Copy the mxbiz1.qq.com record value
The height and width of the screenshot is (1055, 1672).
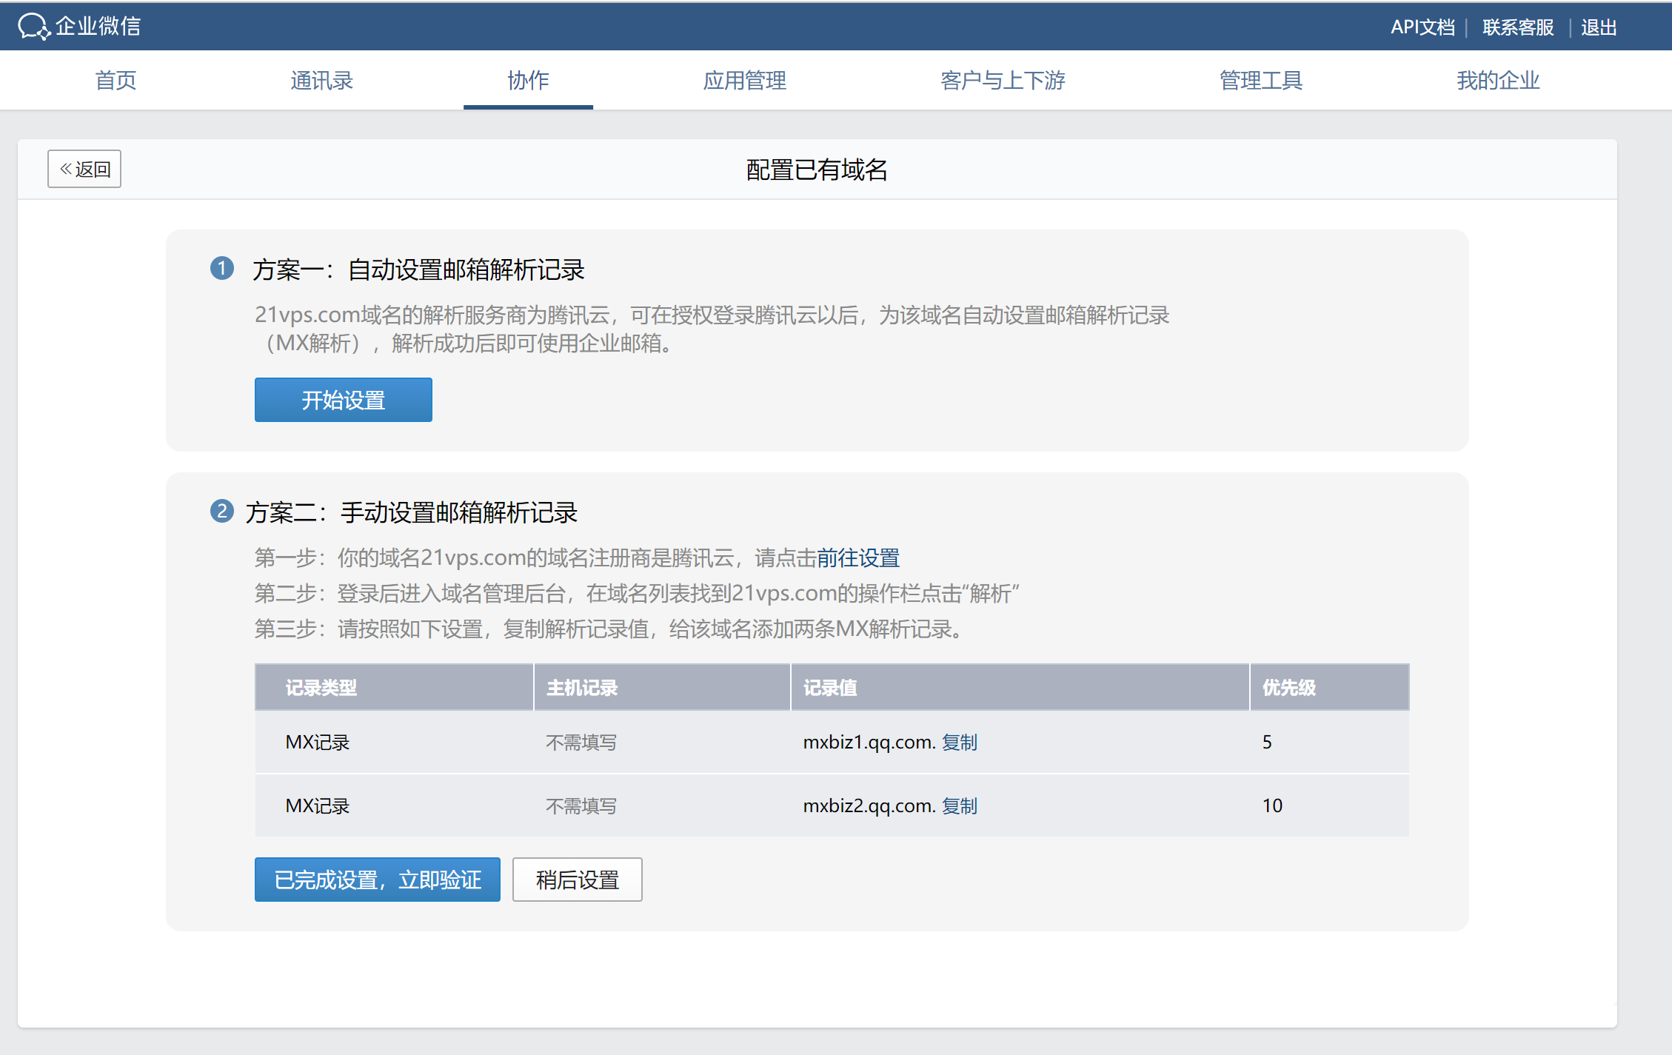(960, 742)
